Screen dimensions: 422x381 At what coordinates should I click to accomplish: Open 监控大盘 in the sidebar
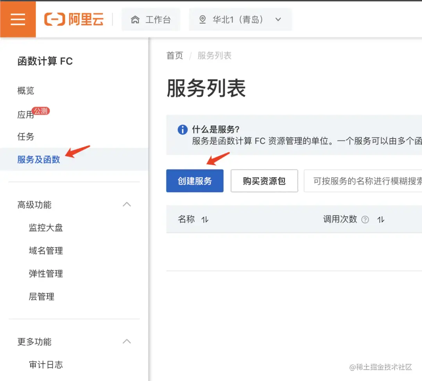click(x=46, y=228)
